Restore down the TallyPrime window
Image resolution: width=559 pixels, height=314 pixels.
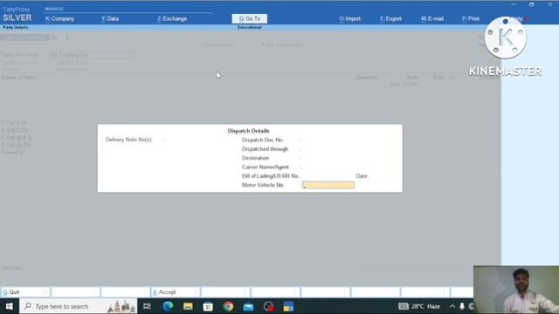pyautogui.click(x=531, y=4)
